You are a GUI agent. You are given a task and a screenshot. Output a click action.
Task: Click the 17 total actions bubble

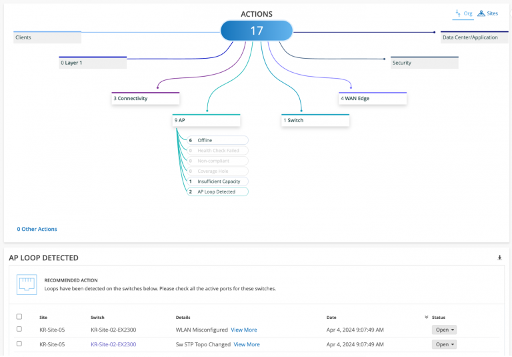pyautogui.click(x=257, y=31)
